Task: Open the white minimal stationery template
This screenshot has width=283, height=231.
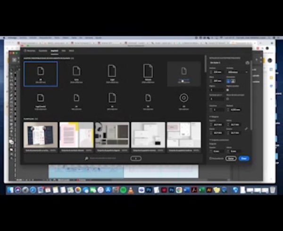Action: pyautogui.click(x=148, y=135)
